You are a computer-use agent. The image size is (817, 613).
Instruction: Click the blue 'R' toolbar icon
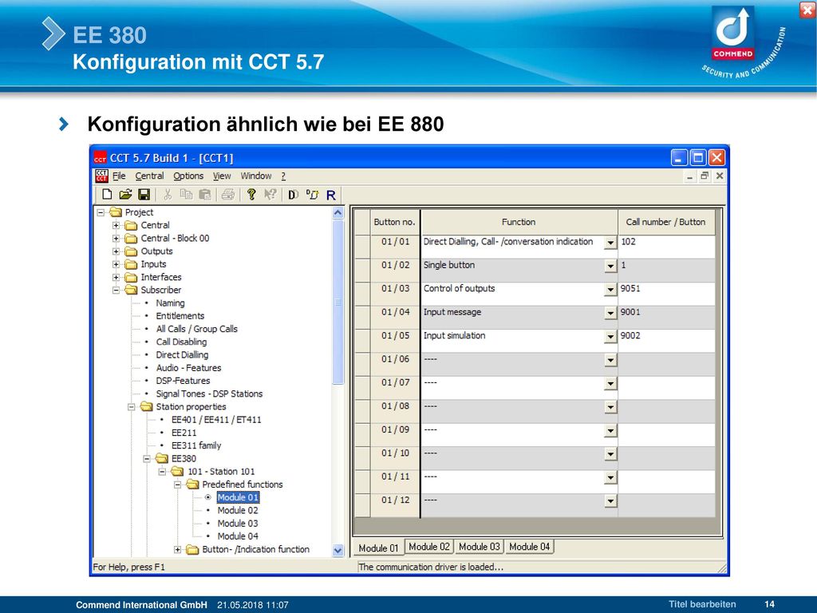pos(331,195)
